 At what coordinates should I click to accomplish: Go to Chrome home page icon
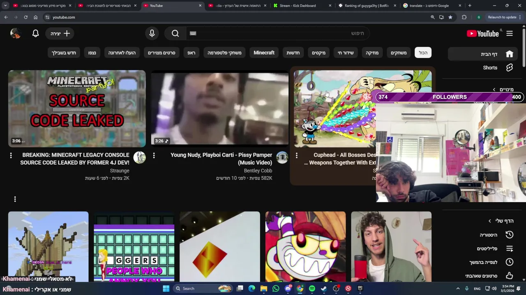click(36, 17)
